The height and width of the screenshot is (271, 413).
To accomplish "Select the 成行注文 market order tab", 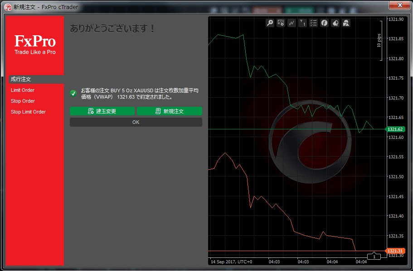I will tap(36, 79).
